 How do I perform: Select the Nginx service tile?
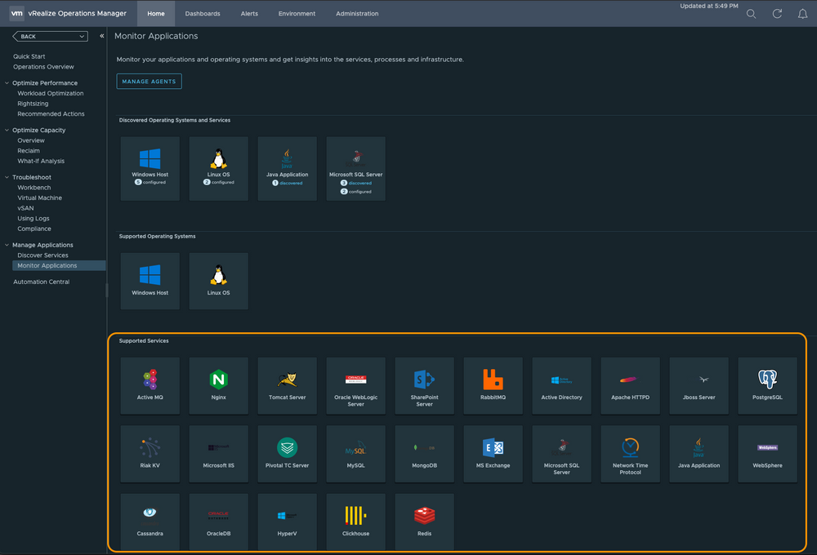(218, 385)
